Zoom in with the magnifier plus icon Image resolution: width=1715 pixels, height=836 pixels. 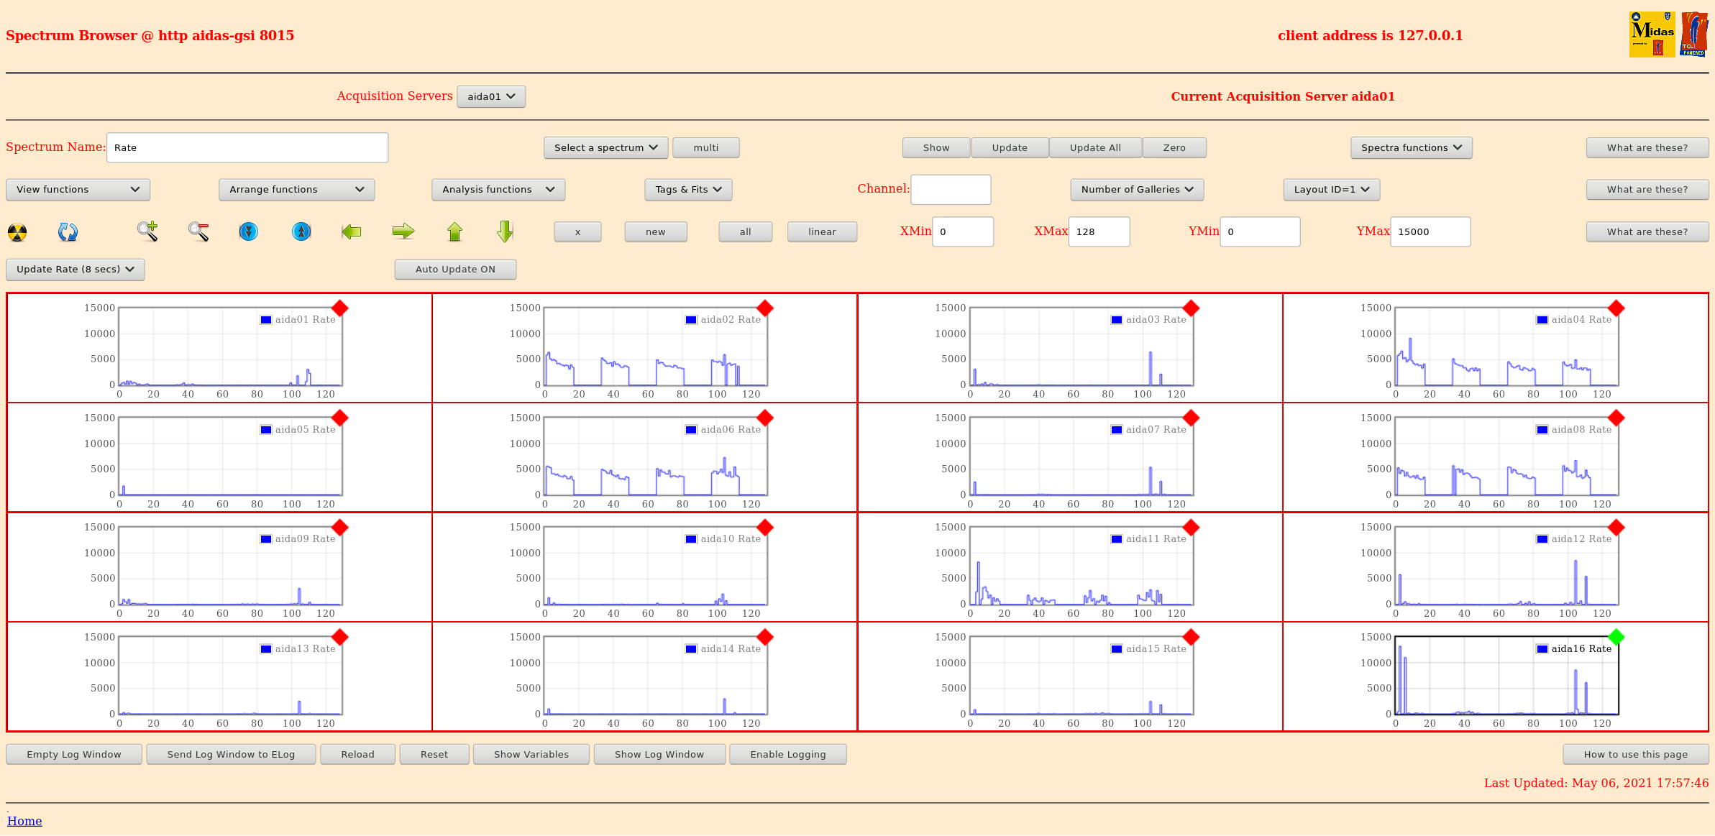[x=147, y=231]
